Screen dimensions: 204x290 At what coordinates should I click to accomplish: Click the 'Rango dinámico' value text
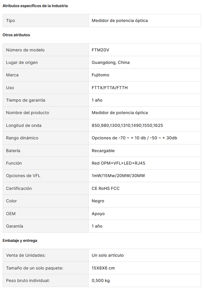(x=134, y=138)
